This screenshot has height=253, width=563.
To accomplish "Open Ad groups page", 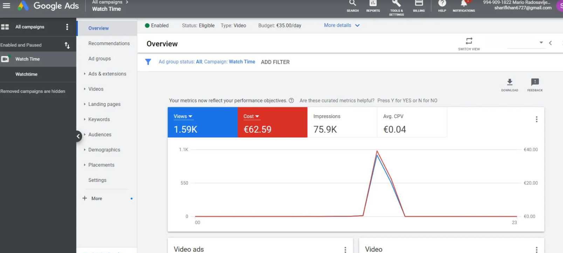I will 99,59.
